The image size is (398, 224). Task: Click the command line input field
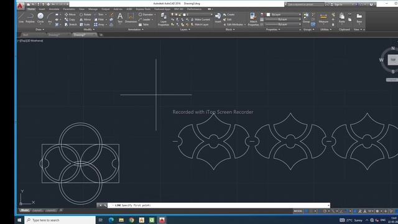(220, 205)
